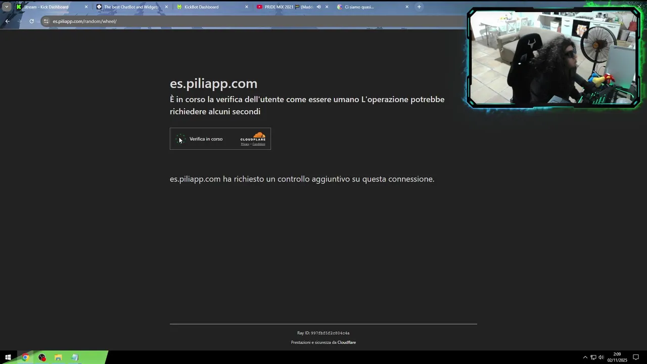Close the Stream - Kick Dashboard tab

click(x=86, y=7)
